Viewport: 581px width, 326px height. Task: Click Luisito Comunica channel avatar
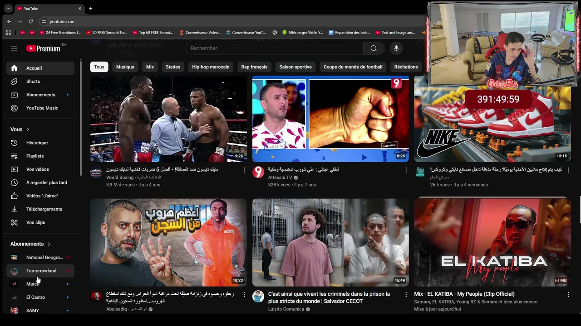(258, 297)
